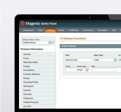Open the Price Type Fixed dropdown
This screenshot has width=121, height=112.
(83, 70)
